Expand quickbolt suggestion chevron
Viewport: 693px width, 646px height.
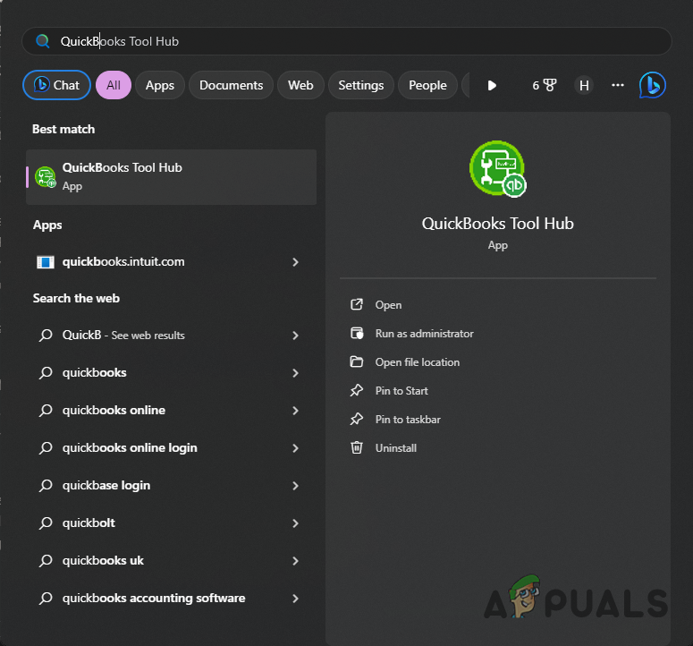point(295,523)
